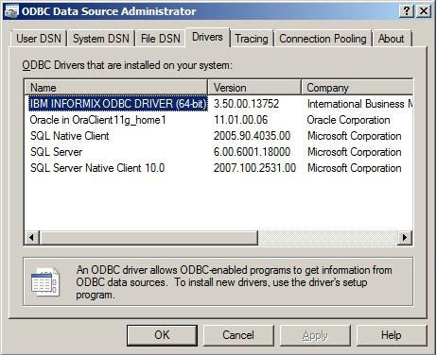Click the scrollbar track right of the thumb
This screenshot has height=355, width=437.
tap(328, 237)
